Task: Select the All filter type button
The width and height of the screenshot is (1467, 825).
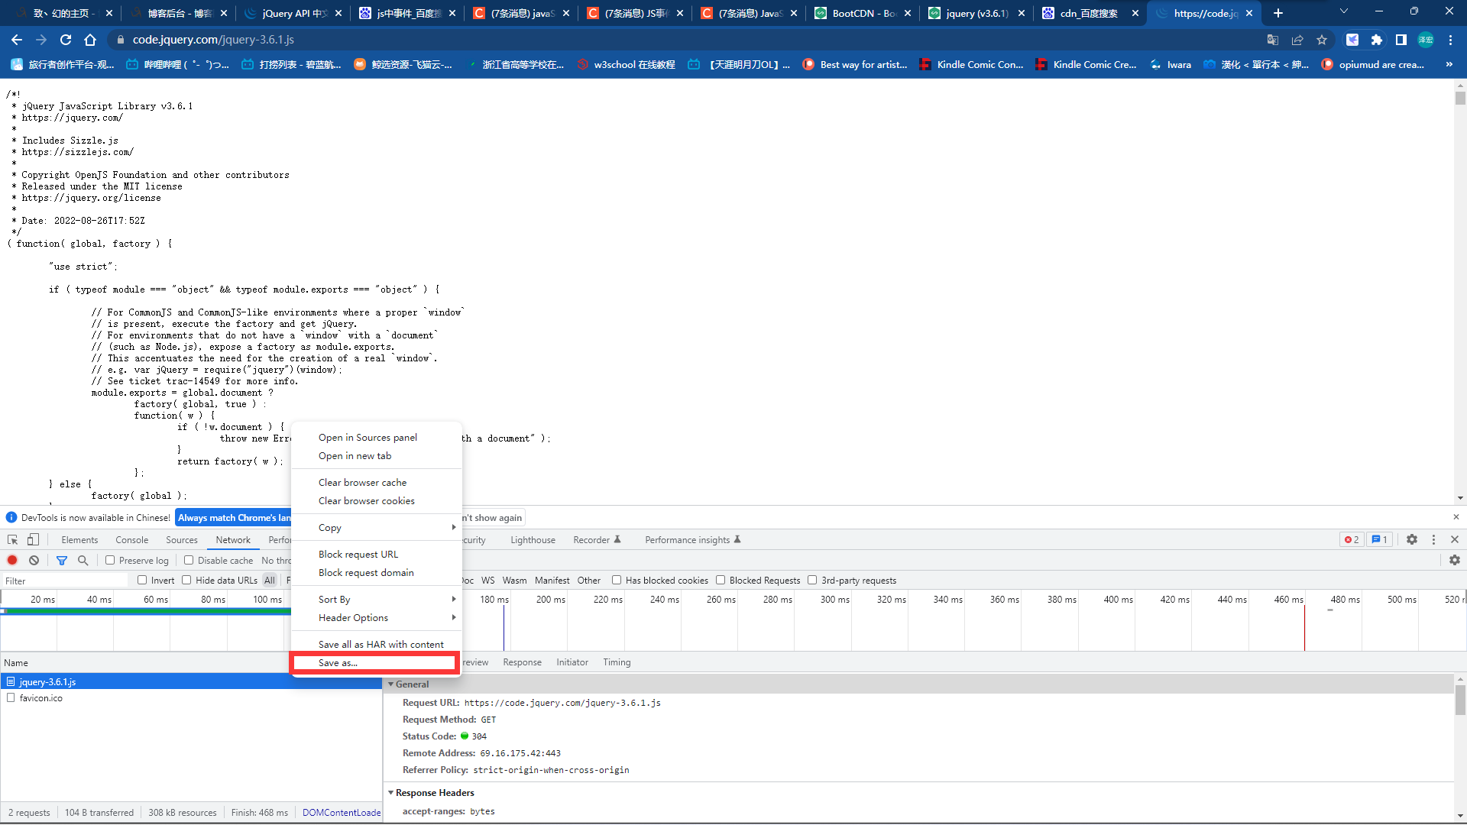Action: click(x=270, y=580)
